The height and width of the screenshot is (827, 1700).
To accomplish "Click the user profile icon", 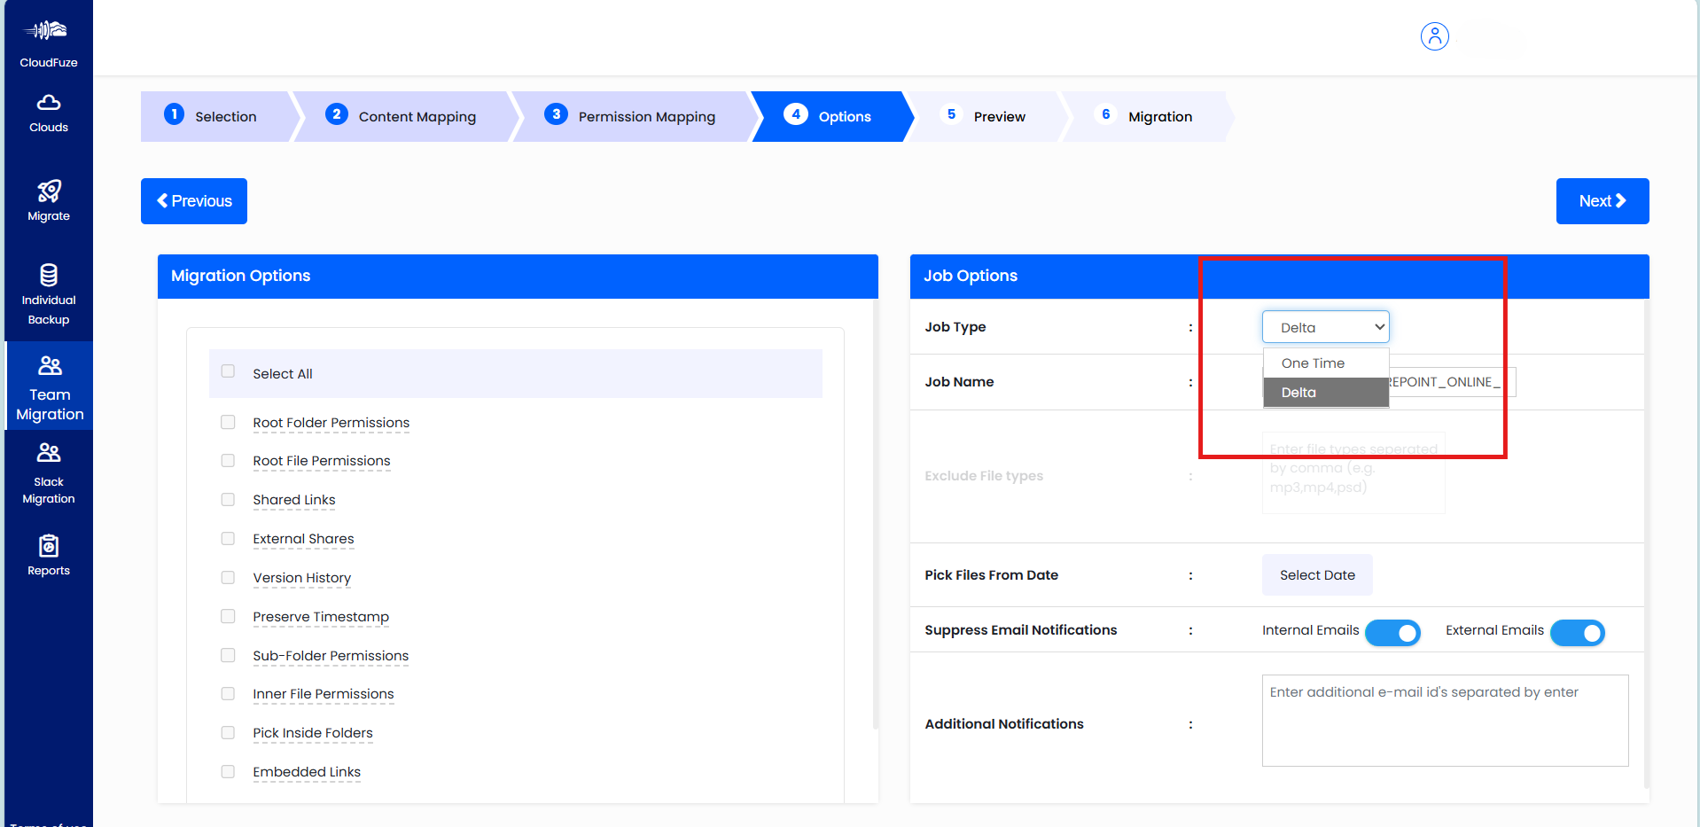I will [1434, 36].
